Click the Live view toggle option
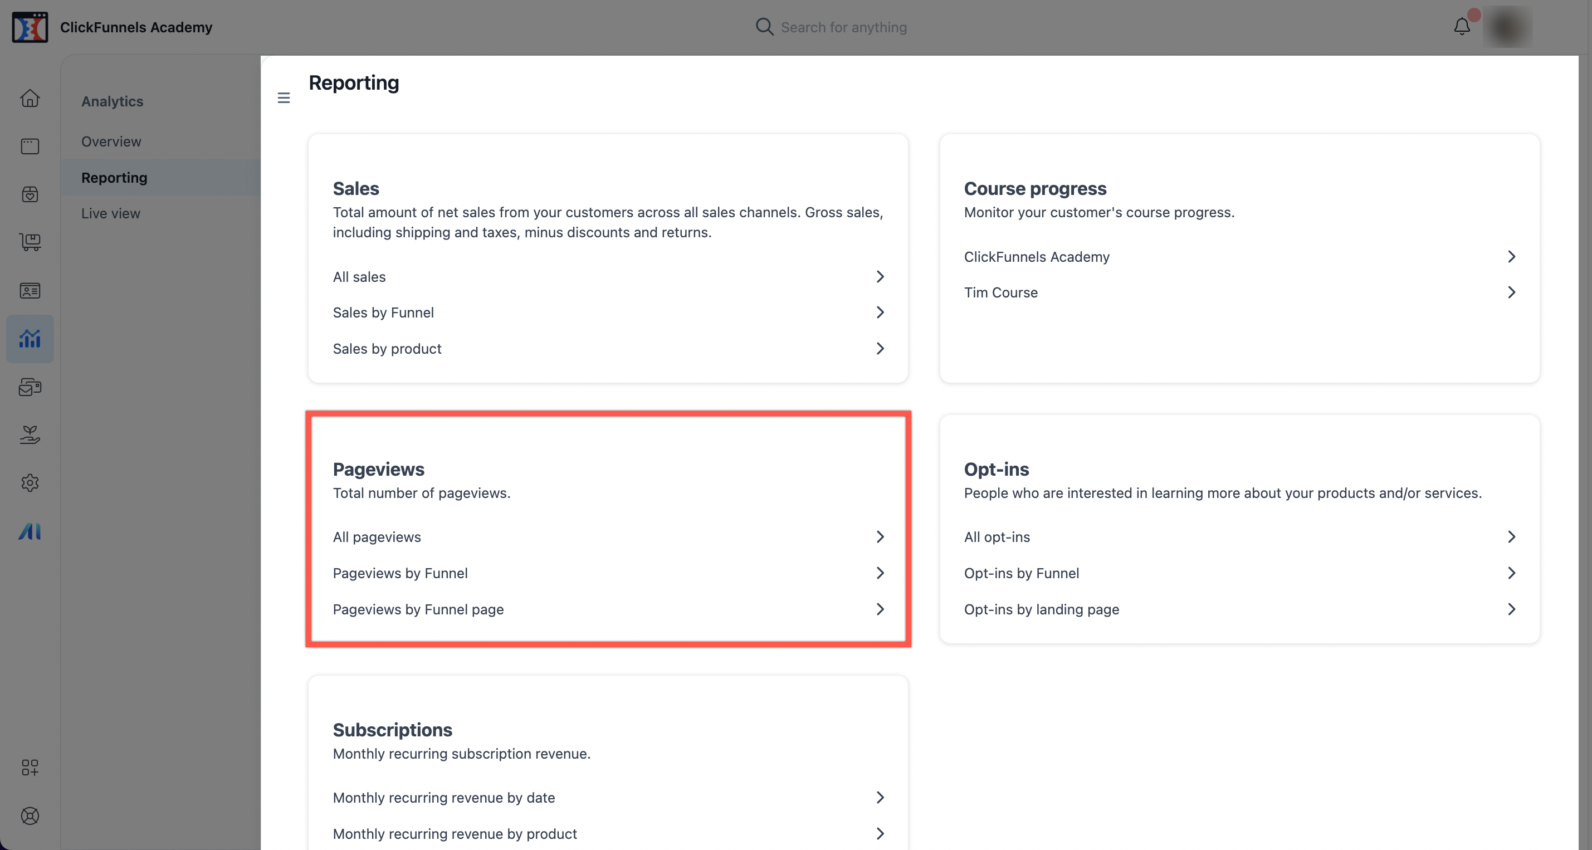1592x850 pixels. pos(110,214)
